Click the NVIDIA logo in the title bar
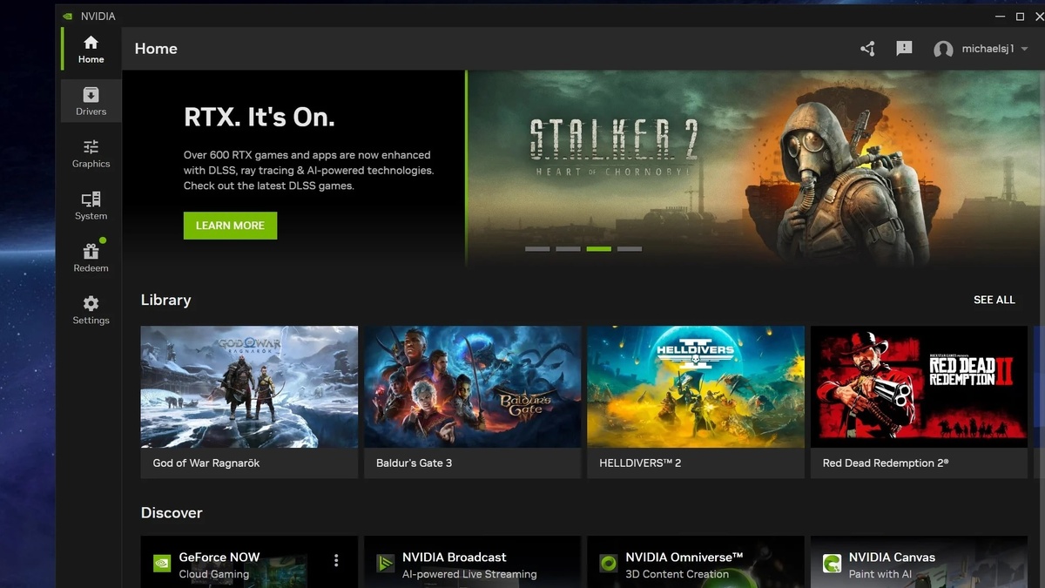This screenshot has height=588, width=1045. click(68, 16)
